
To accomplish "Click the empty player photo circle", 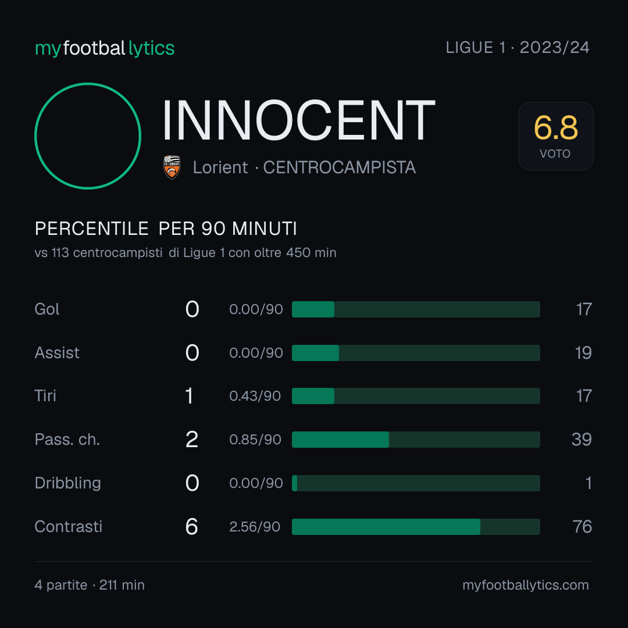I will pos(88,135).
